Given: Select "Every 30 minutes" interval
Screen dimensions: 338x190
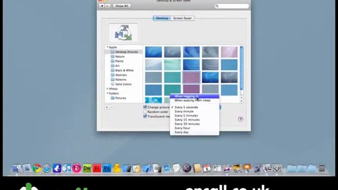Looking at the screenshot, I should click(195, 124).
